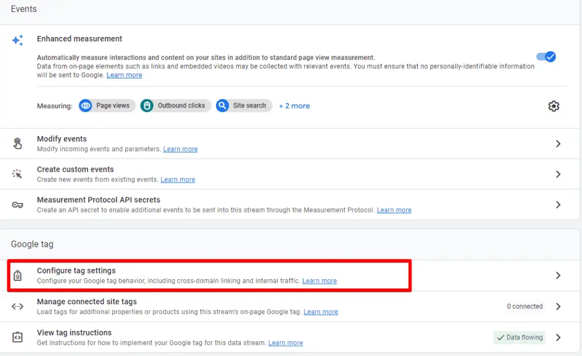Click 'Learn more' about Enhanced measurement
This screenshot has height=356, width=582.
point(124,74)
